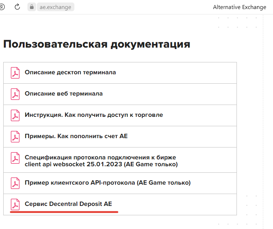Open Примеры. Как пополнить счет AE

[76, 136]
